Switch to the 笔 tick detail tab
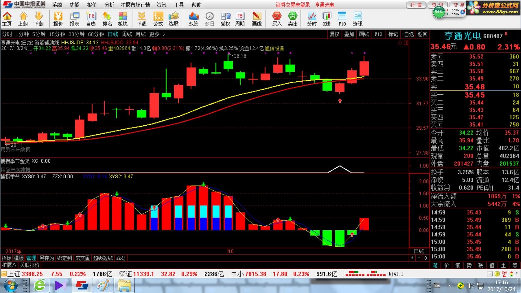521x293 pixels. [x=435, y=265]
